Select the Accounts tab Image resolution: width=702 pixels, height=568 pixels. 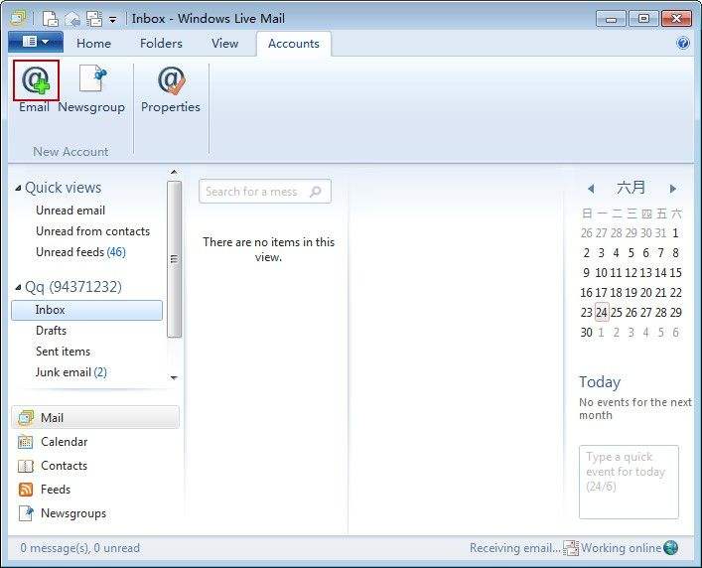(294, 44)
